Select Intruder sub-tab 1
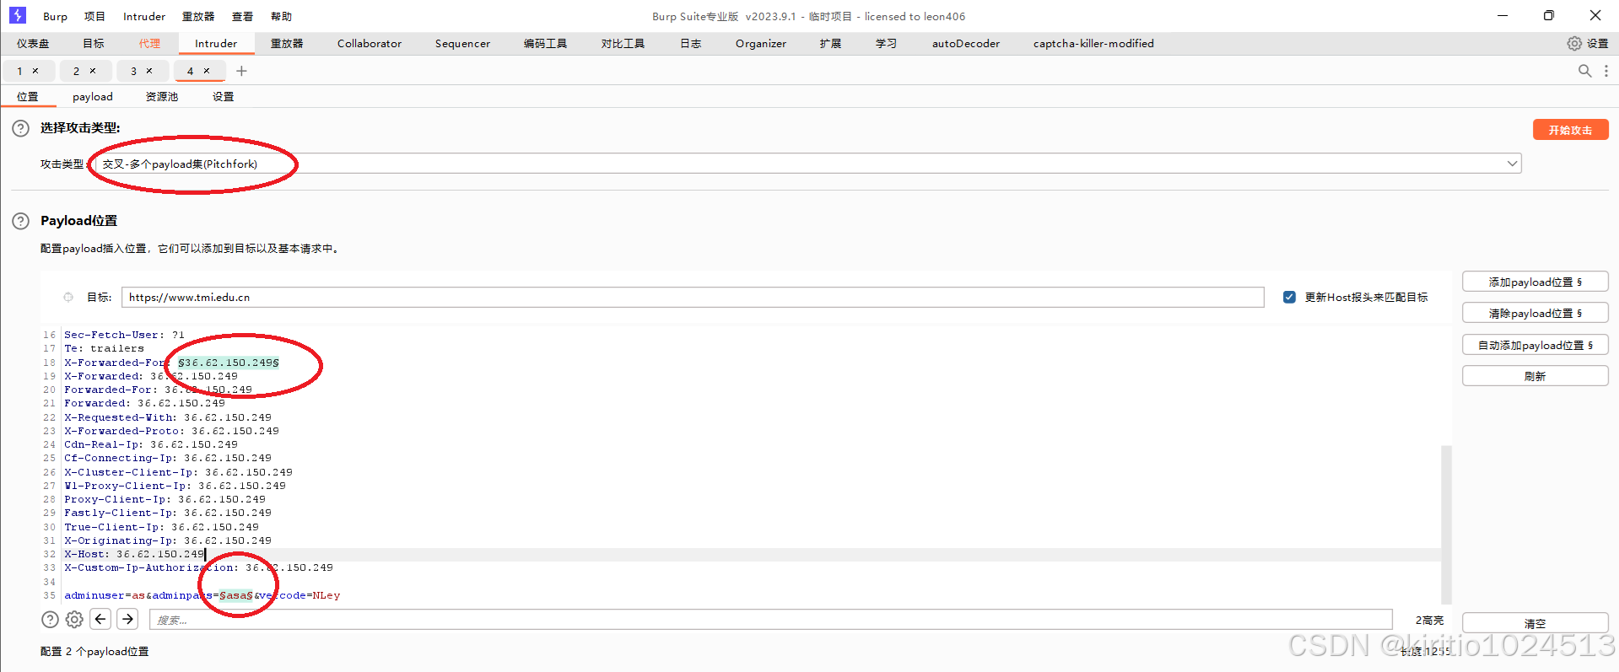This screenshot has width=1619, height=672. coord(20,71)
